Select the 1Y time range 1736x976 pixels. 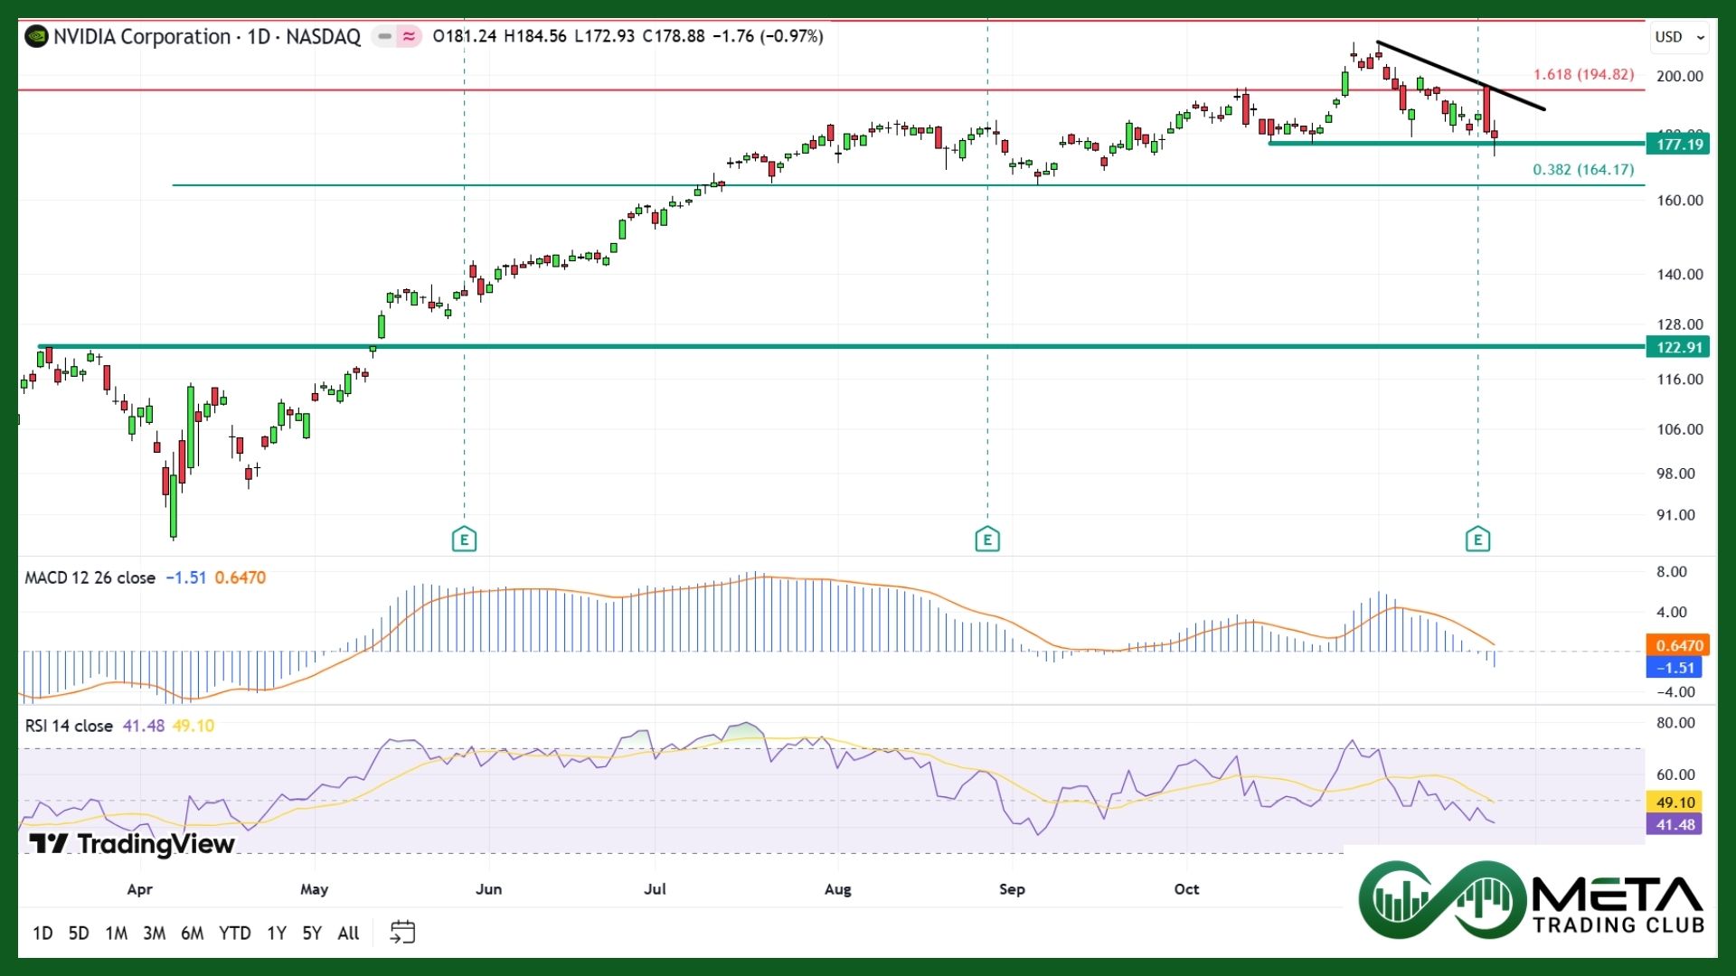click(277, 934)
